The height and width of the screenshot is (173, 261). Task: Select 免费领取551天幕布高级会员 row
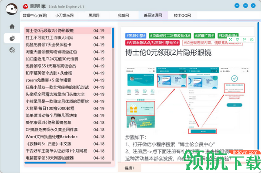point(68,66)
